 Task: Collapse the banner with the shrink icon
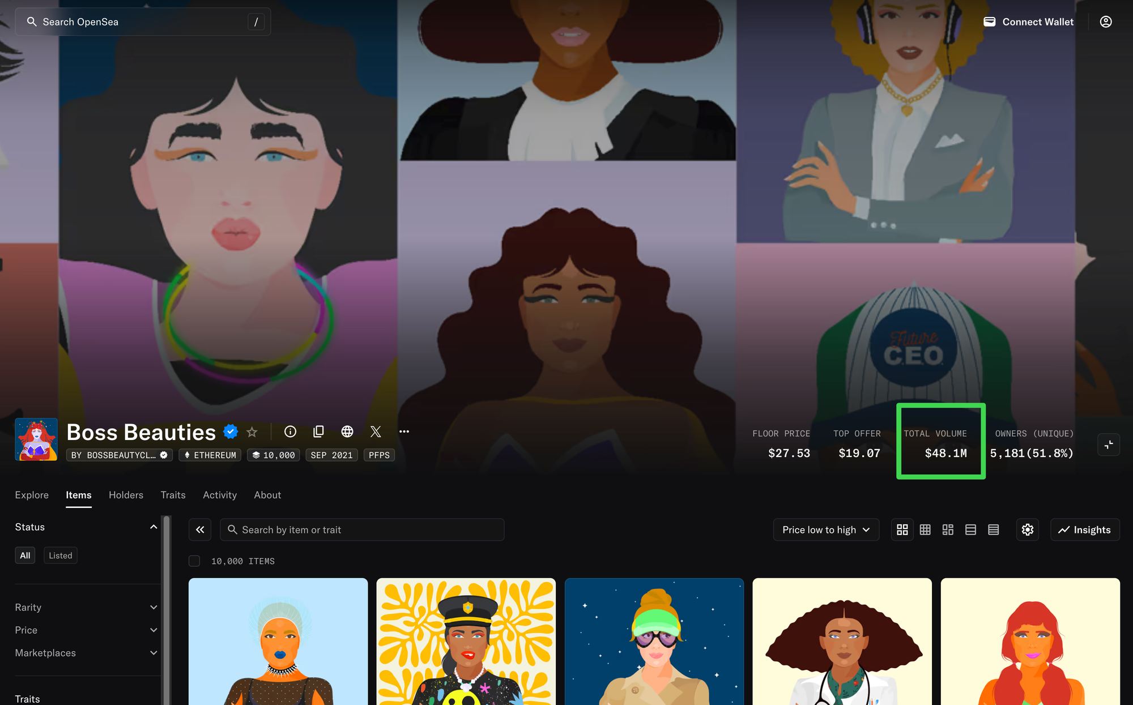[1109, 445]
